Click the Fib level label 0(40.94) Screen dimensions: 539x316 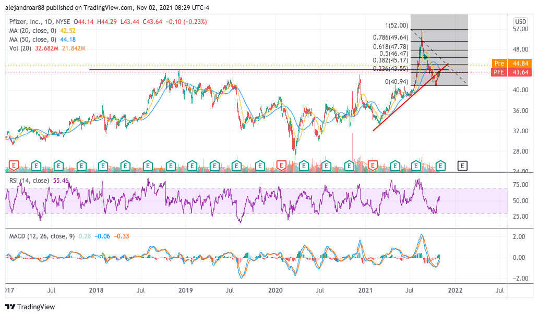point(397,82)
